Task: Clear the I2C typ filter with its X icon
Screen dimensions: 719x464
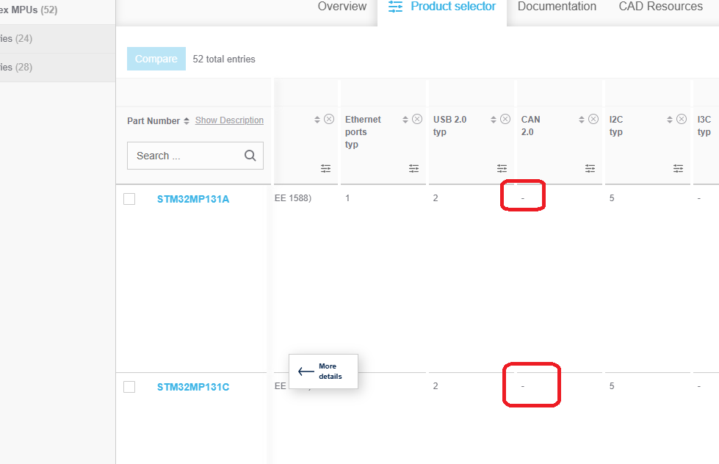Action: pos(682,118)
